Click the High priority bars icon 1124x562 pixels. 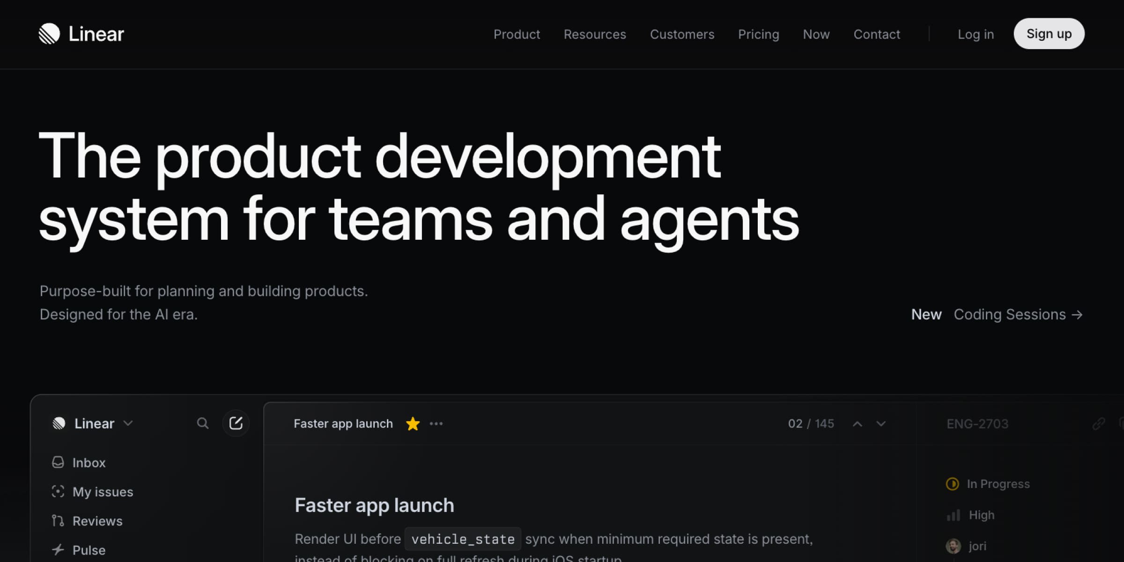[x=953, y=515]
